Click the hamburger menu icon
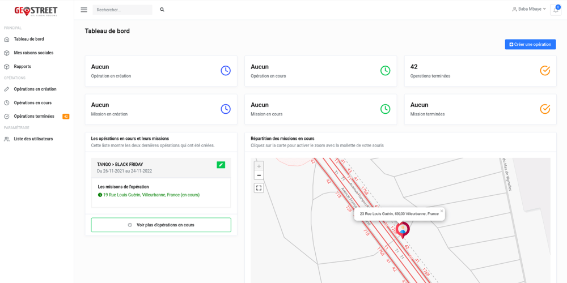567x283 pixels. pos(84,10)
